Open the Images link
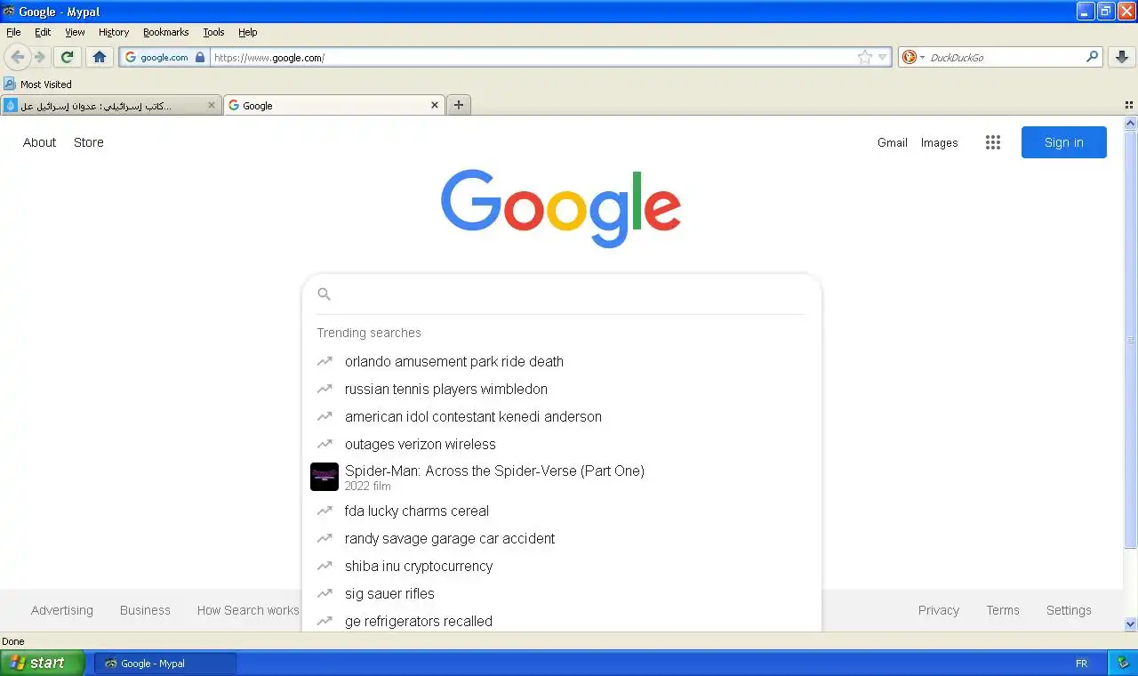 pyautogui.click(x=940, y=142)
